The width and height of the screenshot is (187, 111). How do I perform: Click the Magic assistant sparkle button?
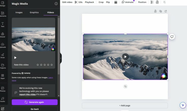(182, 105)
